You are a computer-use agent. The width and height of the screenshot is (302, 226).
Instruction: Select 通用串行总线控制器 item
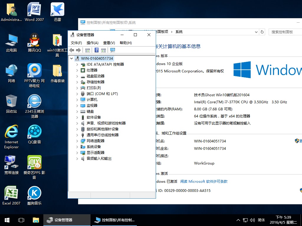click(x=102, y=135)
